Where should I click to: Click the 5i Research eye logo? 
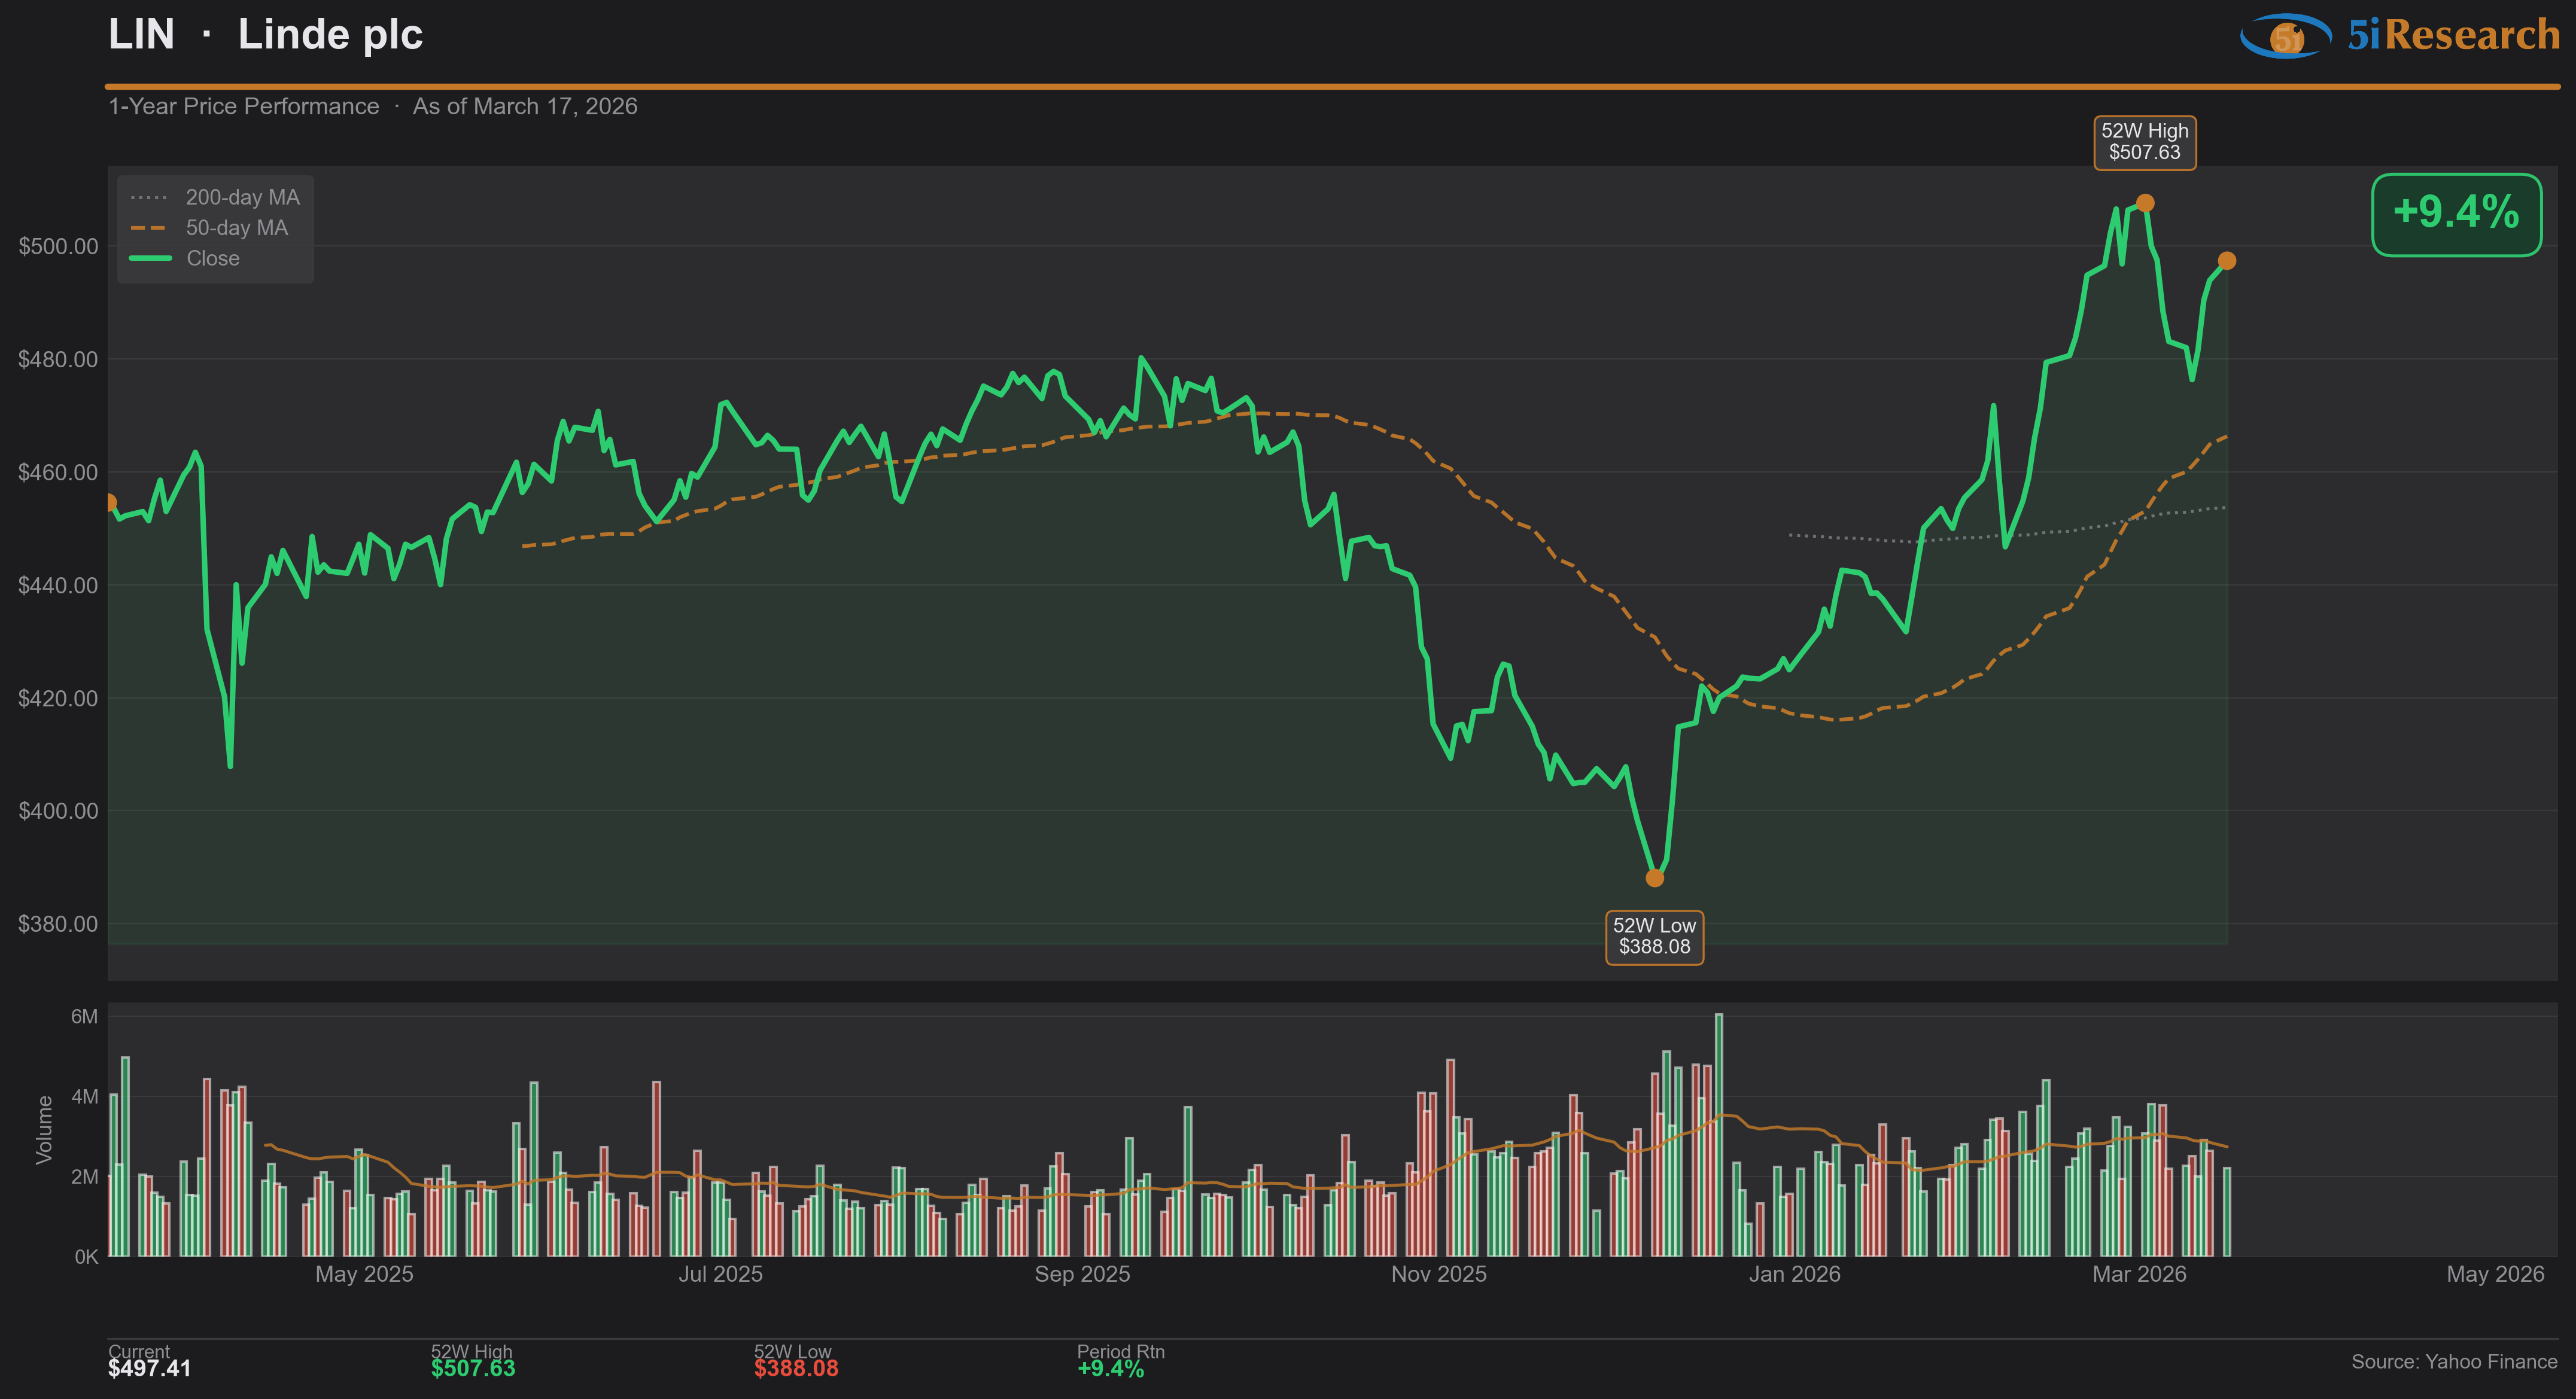click(x=2286, y=37)
